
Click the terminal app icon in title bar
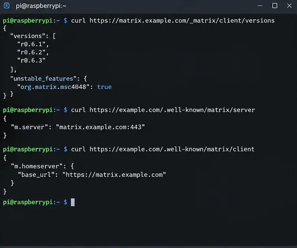coord(7,6)
